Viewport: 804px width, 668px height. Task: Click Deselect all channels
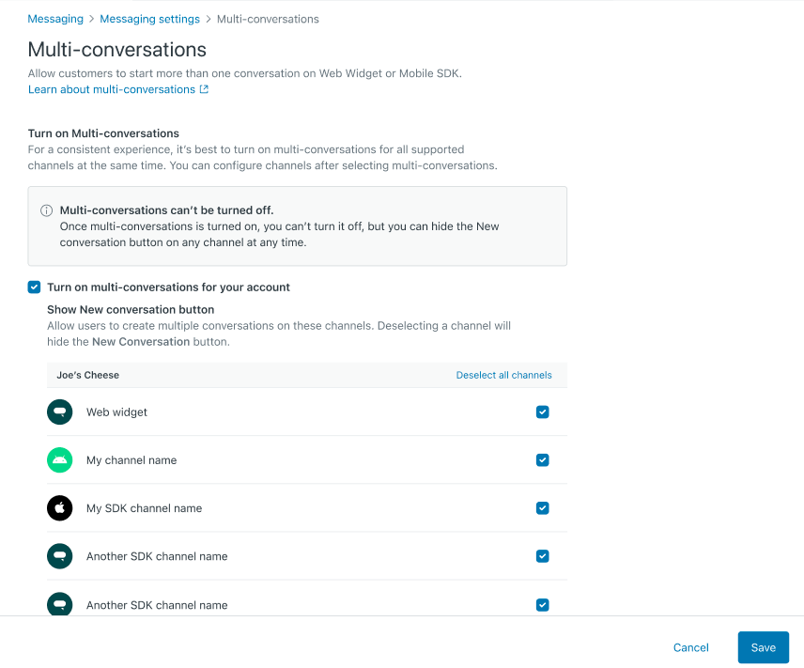pos(503,375)
